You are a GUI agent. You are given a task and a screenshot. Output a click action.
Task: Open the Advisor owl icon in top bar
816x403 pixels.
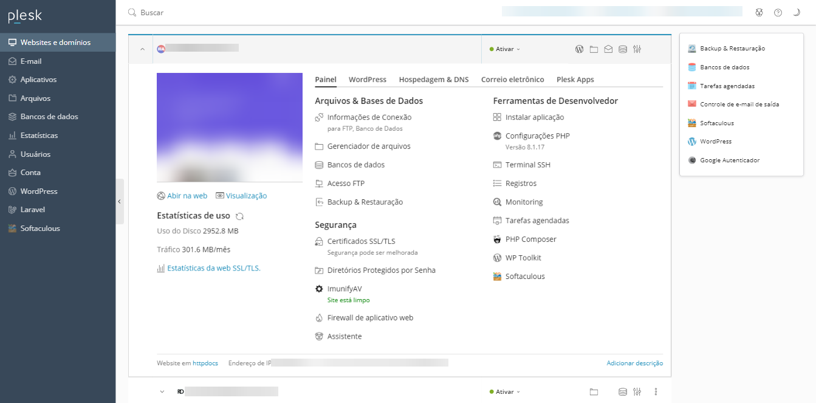click(759, 12)
